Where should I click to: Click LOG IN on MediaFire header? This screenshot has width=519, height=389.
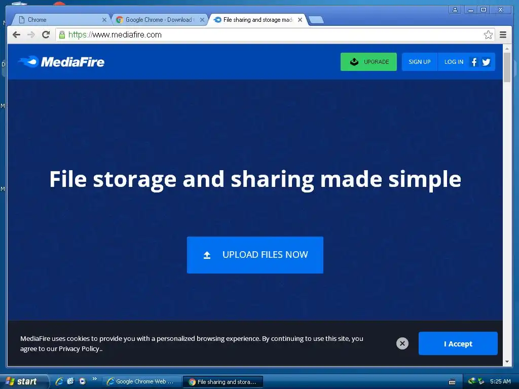coord(454,62)
